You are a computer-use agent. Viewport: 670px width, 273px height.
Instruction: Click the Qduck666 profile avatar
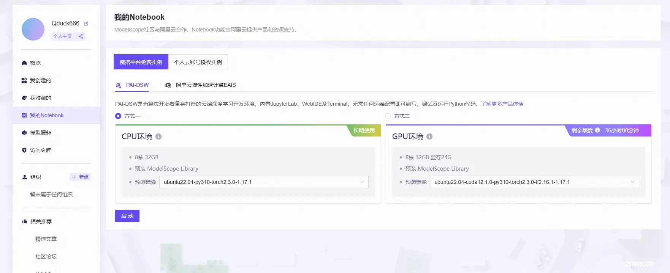(33, 29)
